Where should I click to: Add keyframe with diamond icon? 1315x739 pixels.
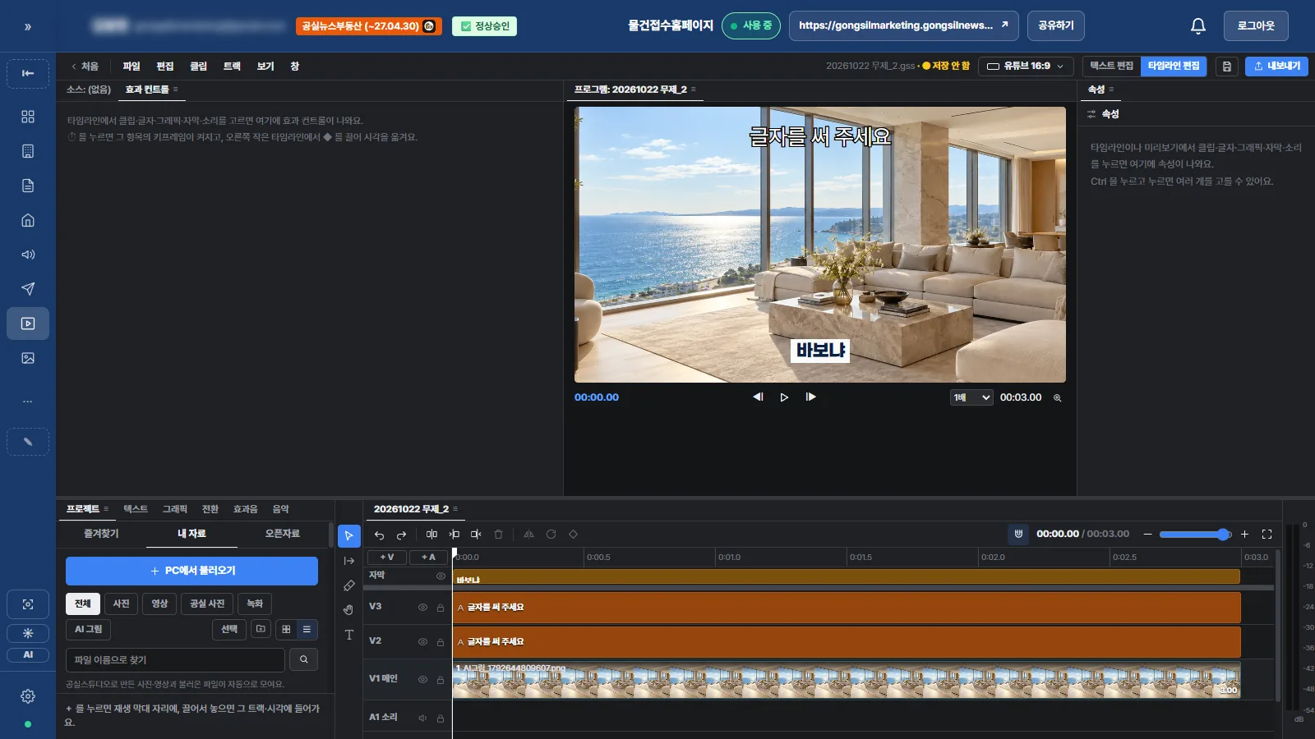pyautogui.click(x=573, y=535)
